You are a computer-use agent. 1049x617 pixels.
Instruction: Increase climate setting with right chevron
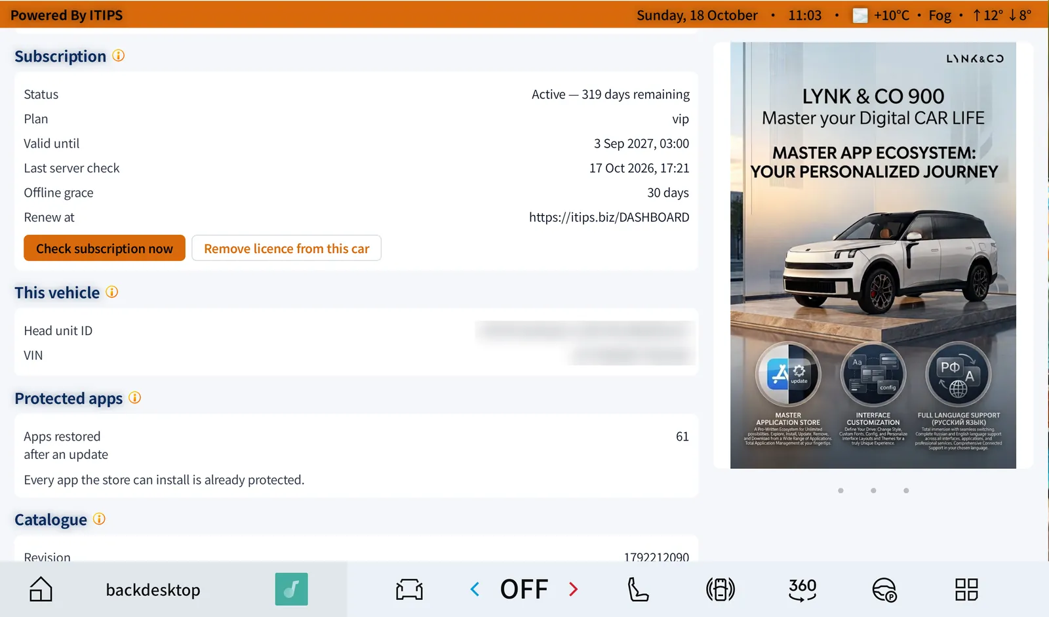[574, 589]
